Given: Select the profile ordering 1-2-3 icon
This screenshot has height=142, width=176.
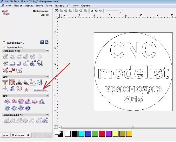Looking at the screenshot, I should (x=19, y=89).
